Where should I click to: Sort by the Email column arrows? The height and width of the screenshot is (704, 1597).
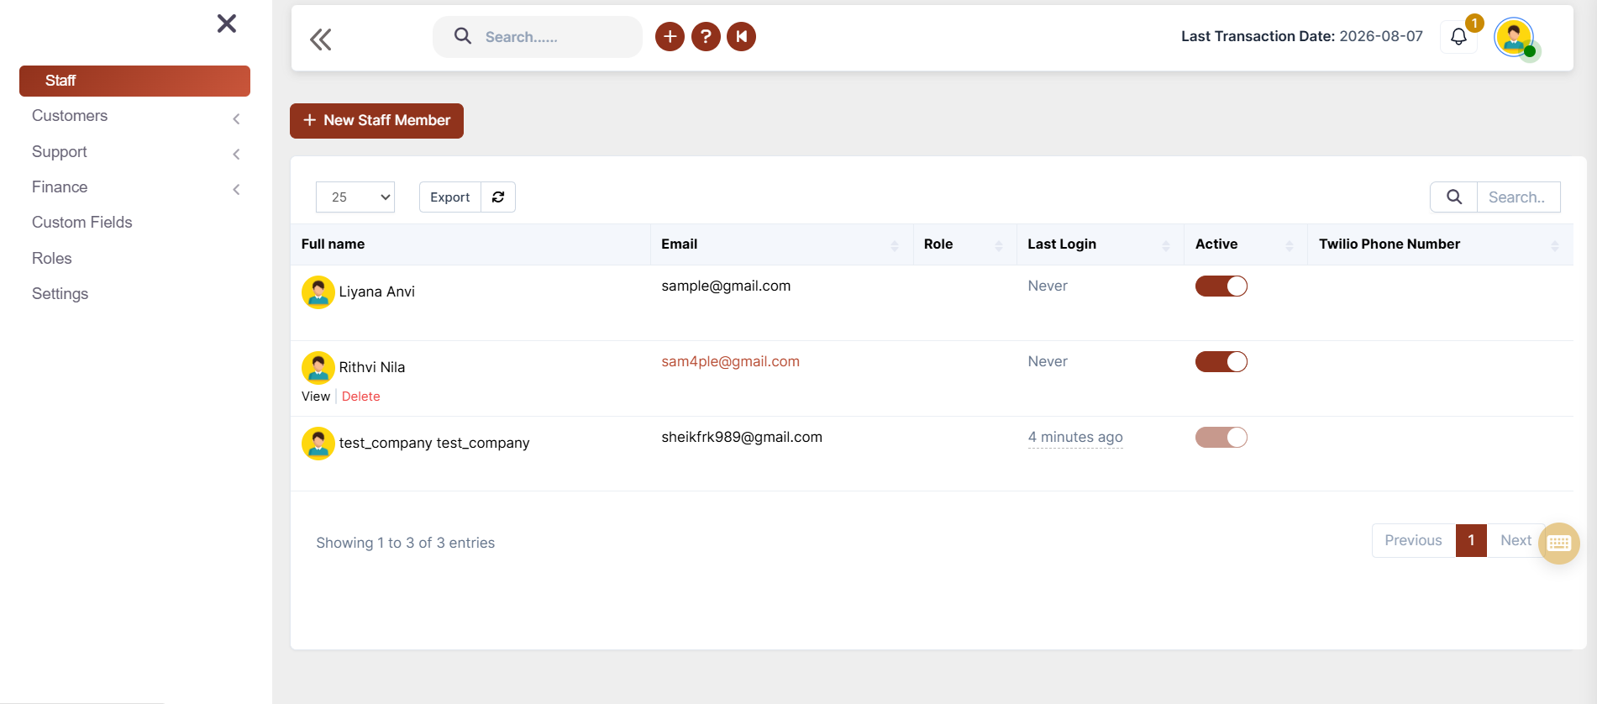tap(895, 245)
